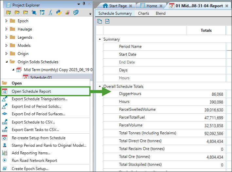Select Open Schedule Report menu entry

pyautogui.click(x=31, y=91)
